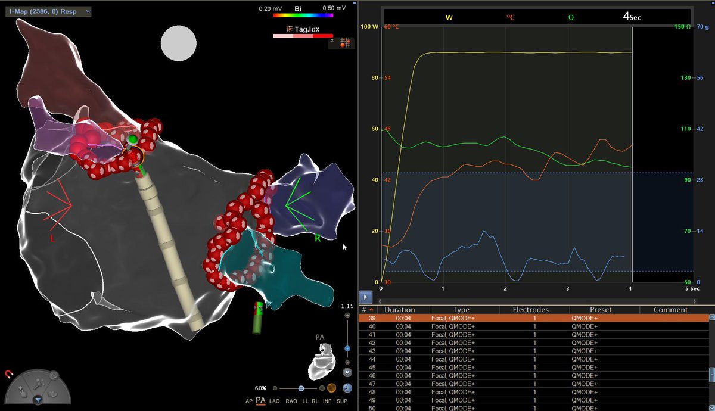Close the small tag popup with X
715x411 pixels.
(332, 41)
